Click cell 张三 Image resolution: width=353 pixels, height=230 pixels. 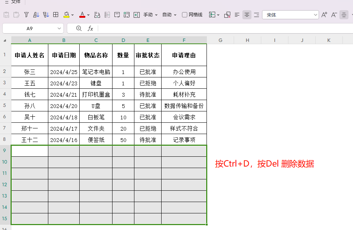[x=30, y=72]
